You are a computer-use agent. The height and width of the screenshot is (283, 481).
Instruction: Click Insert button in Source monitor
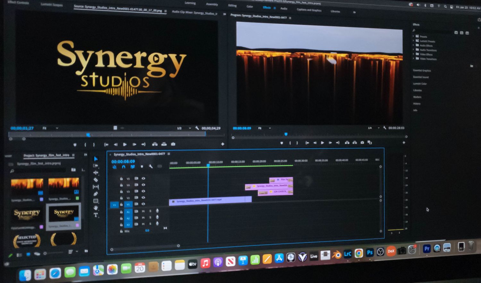[x=155, y=144]
